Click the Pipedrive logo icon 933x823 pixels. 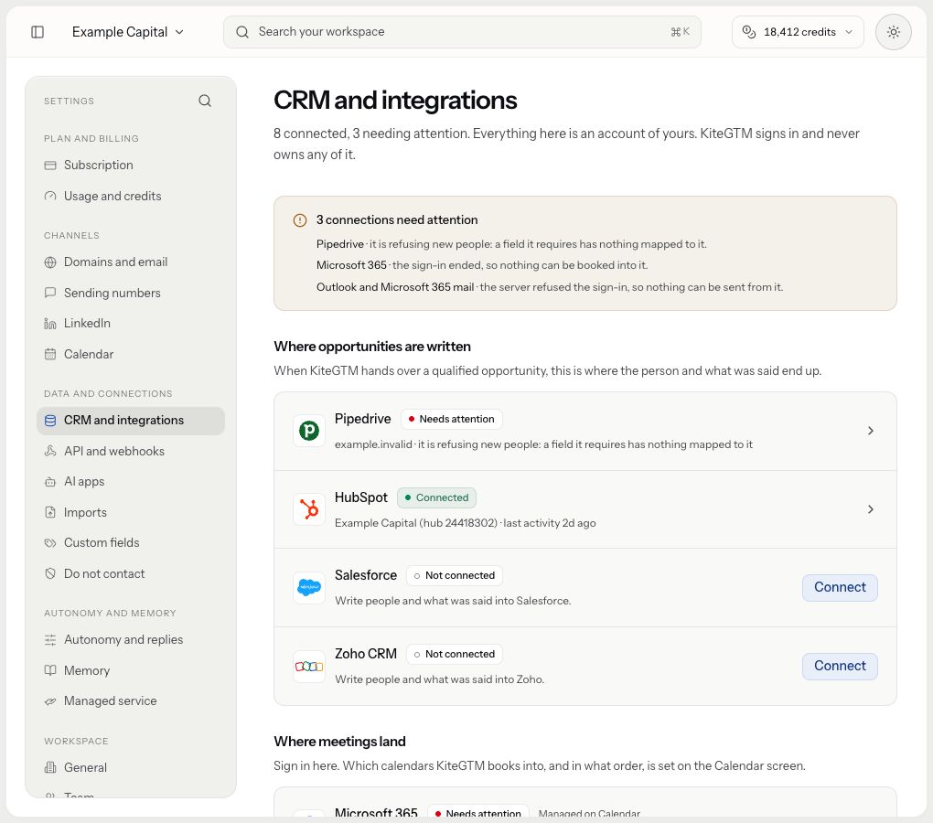pos(309,431)
